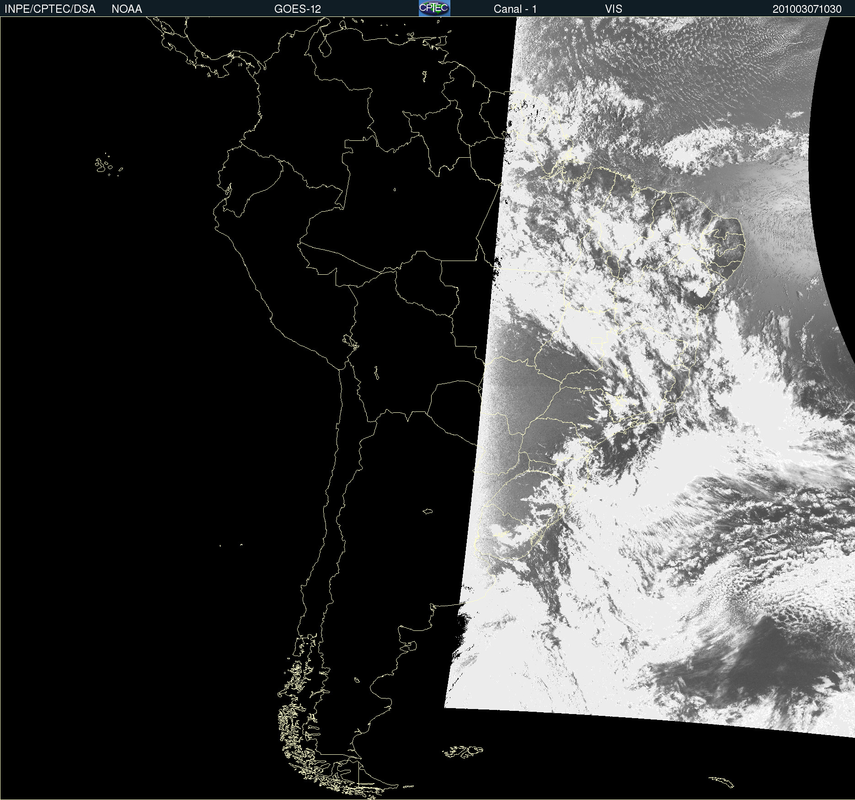Image resolution: width=855 pixels, height=800 pixels.
Task: Select the 201003071030 timestamp text
Action: click(807, 9)
